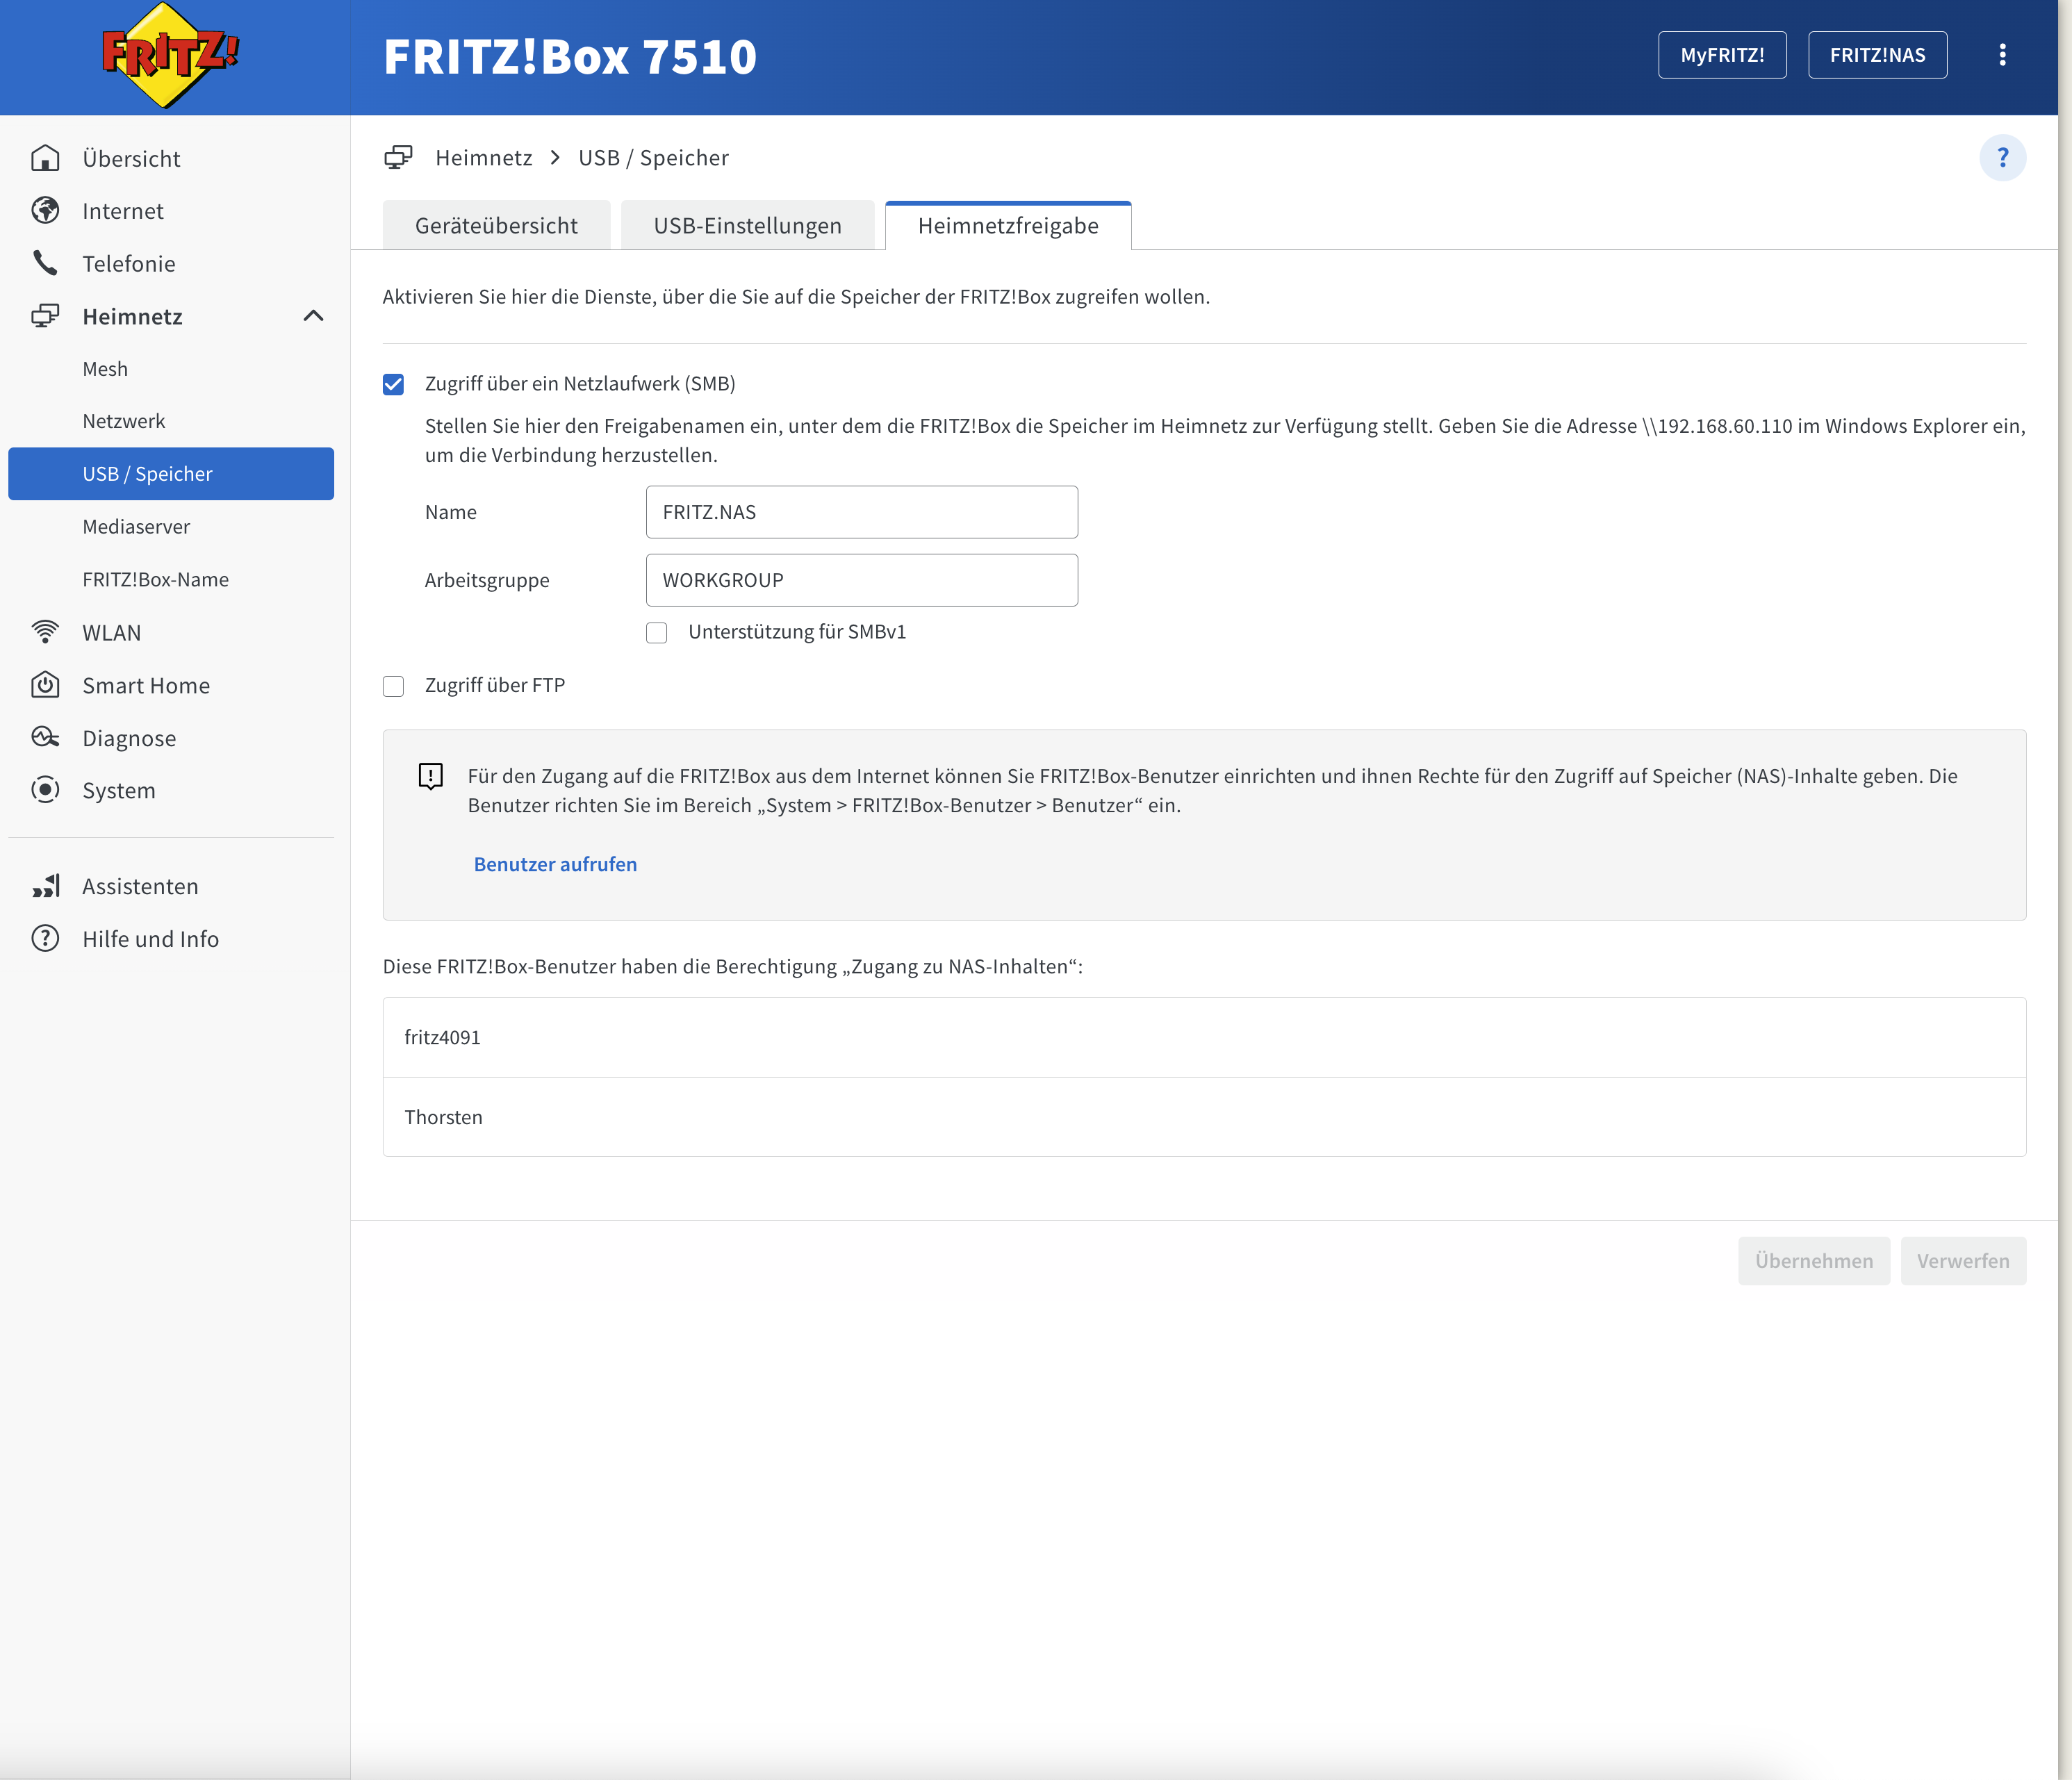Click the breadcrumb Heimnetz icon
Screen dimensions: 2072x1780
(398, 158)
